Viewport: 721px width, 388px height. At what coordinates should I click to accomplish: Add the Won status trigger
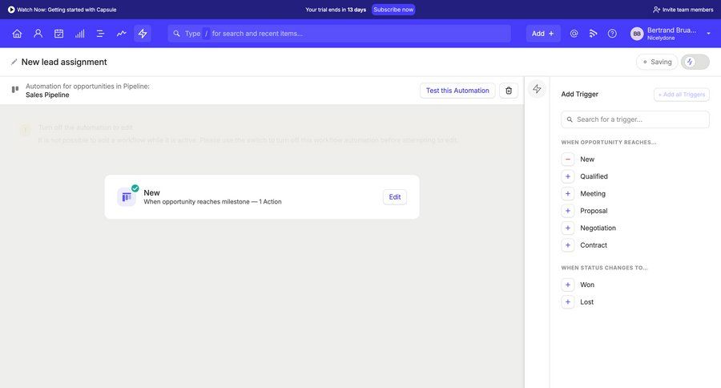pos(568,285)
